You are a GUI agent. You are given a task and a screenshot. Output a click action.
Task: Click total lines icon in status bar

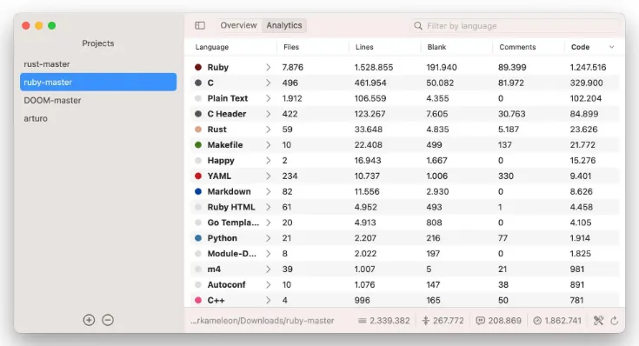click(362, 321)
